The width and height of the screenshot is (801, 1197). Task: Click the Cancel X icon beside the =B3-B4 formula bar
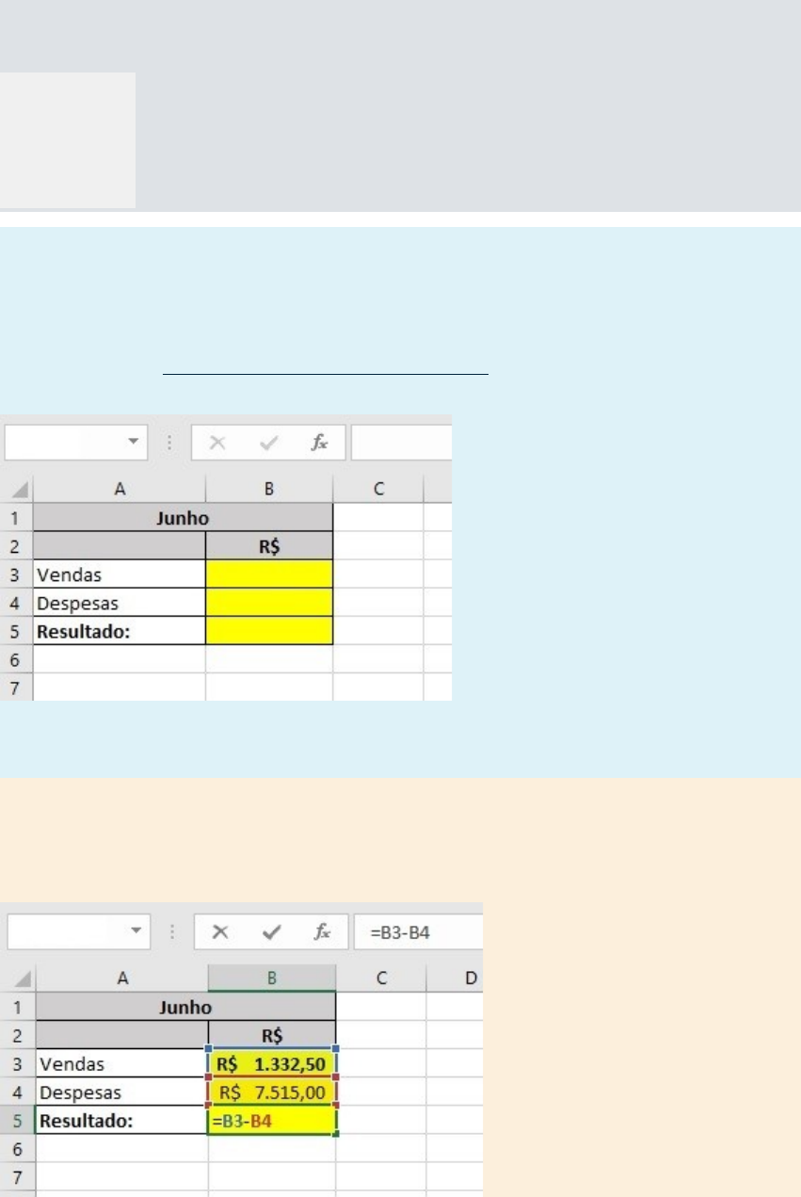click(220, 931)
